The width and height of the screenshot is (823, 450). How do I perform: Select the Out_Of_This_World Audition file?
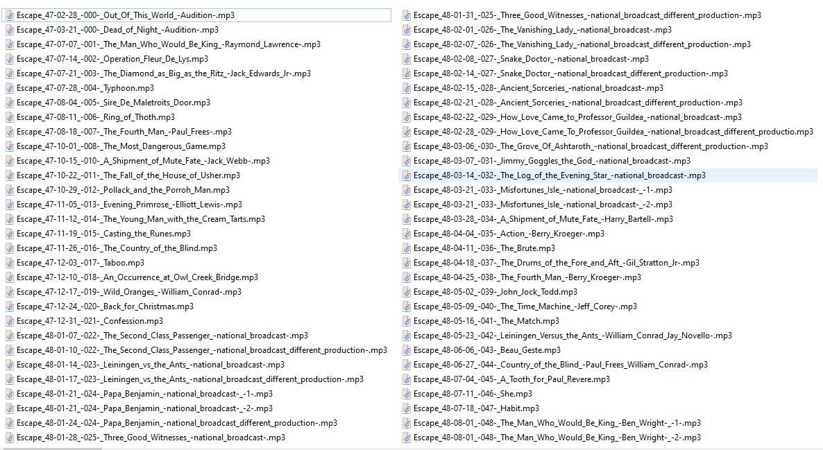tap(125, 15)
